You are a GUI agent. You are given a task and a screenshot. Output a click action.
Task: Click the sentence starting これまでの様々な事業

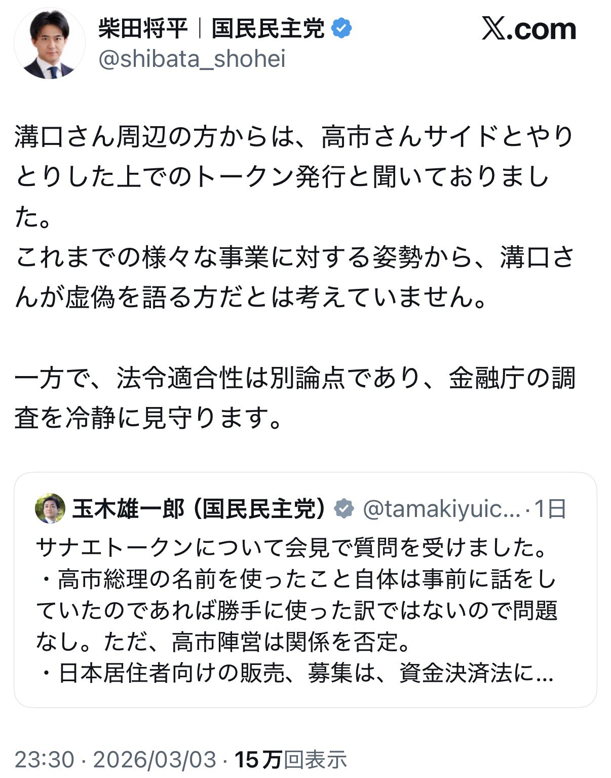[x=294, y=277]
